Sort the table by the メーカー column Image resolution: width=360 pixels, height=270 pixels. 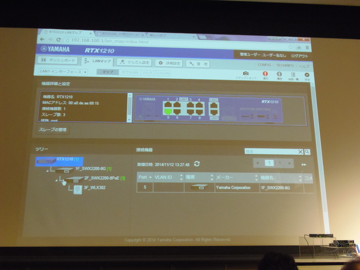(237, 178)
